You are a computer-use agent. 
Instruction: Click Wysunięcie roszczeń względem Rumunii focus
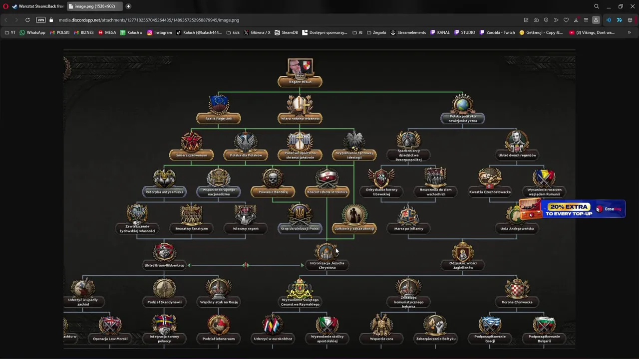tap(544, 182)
